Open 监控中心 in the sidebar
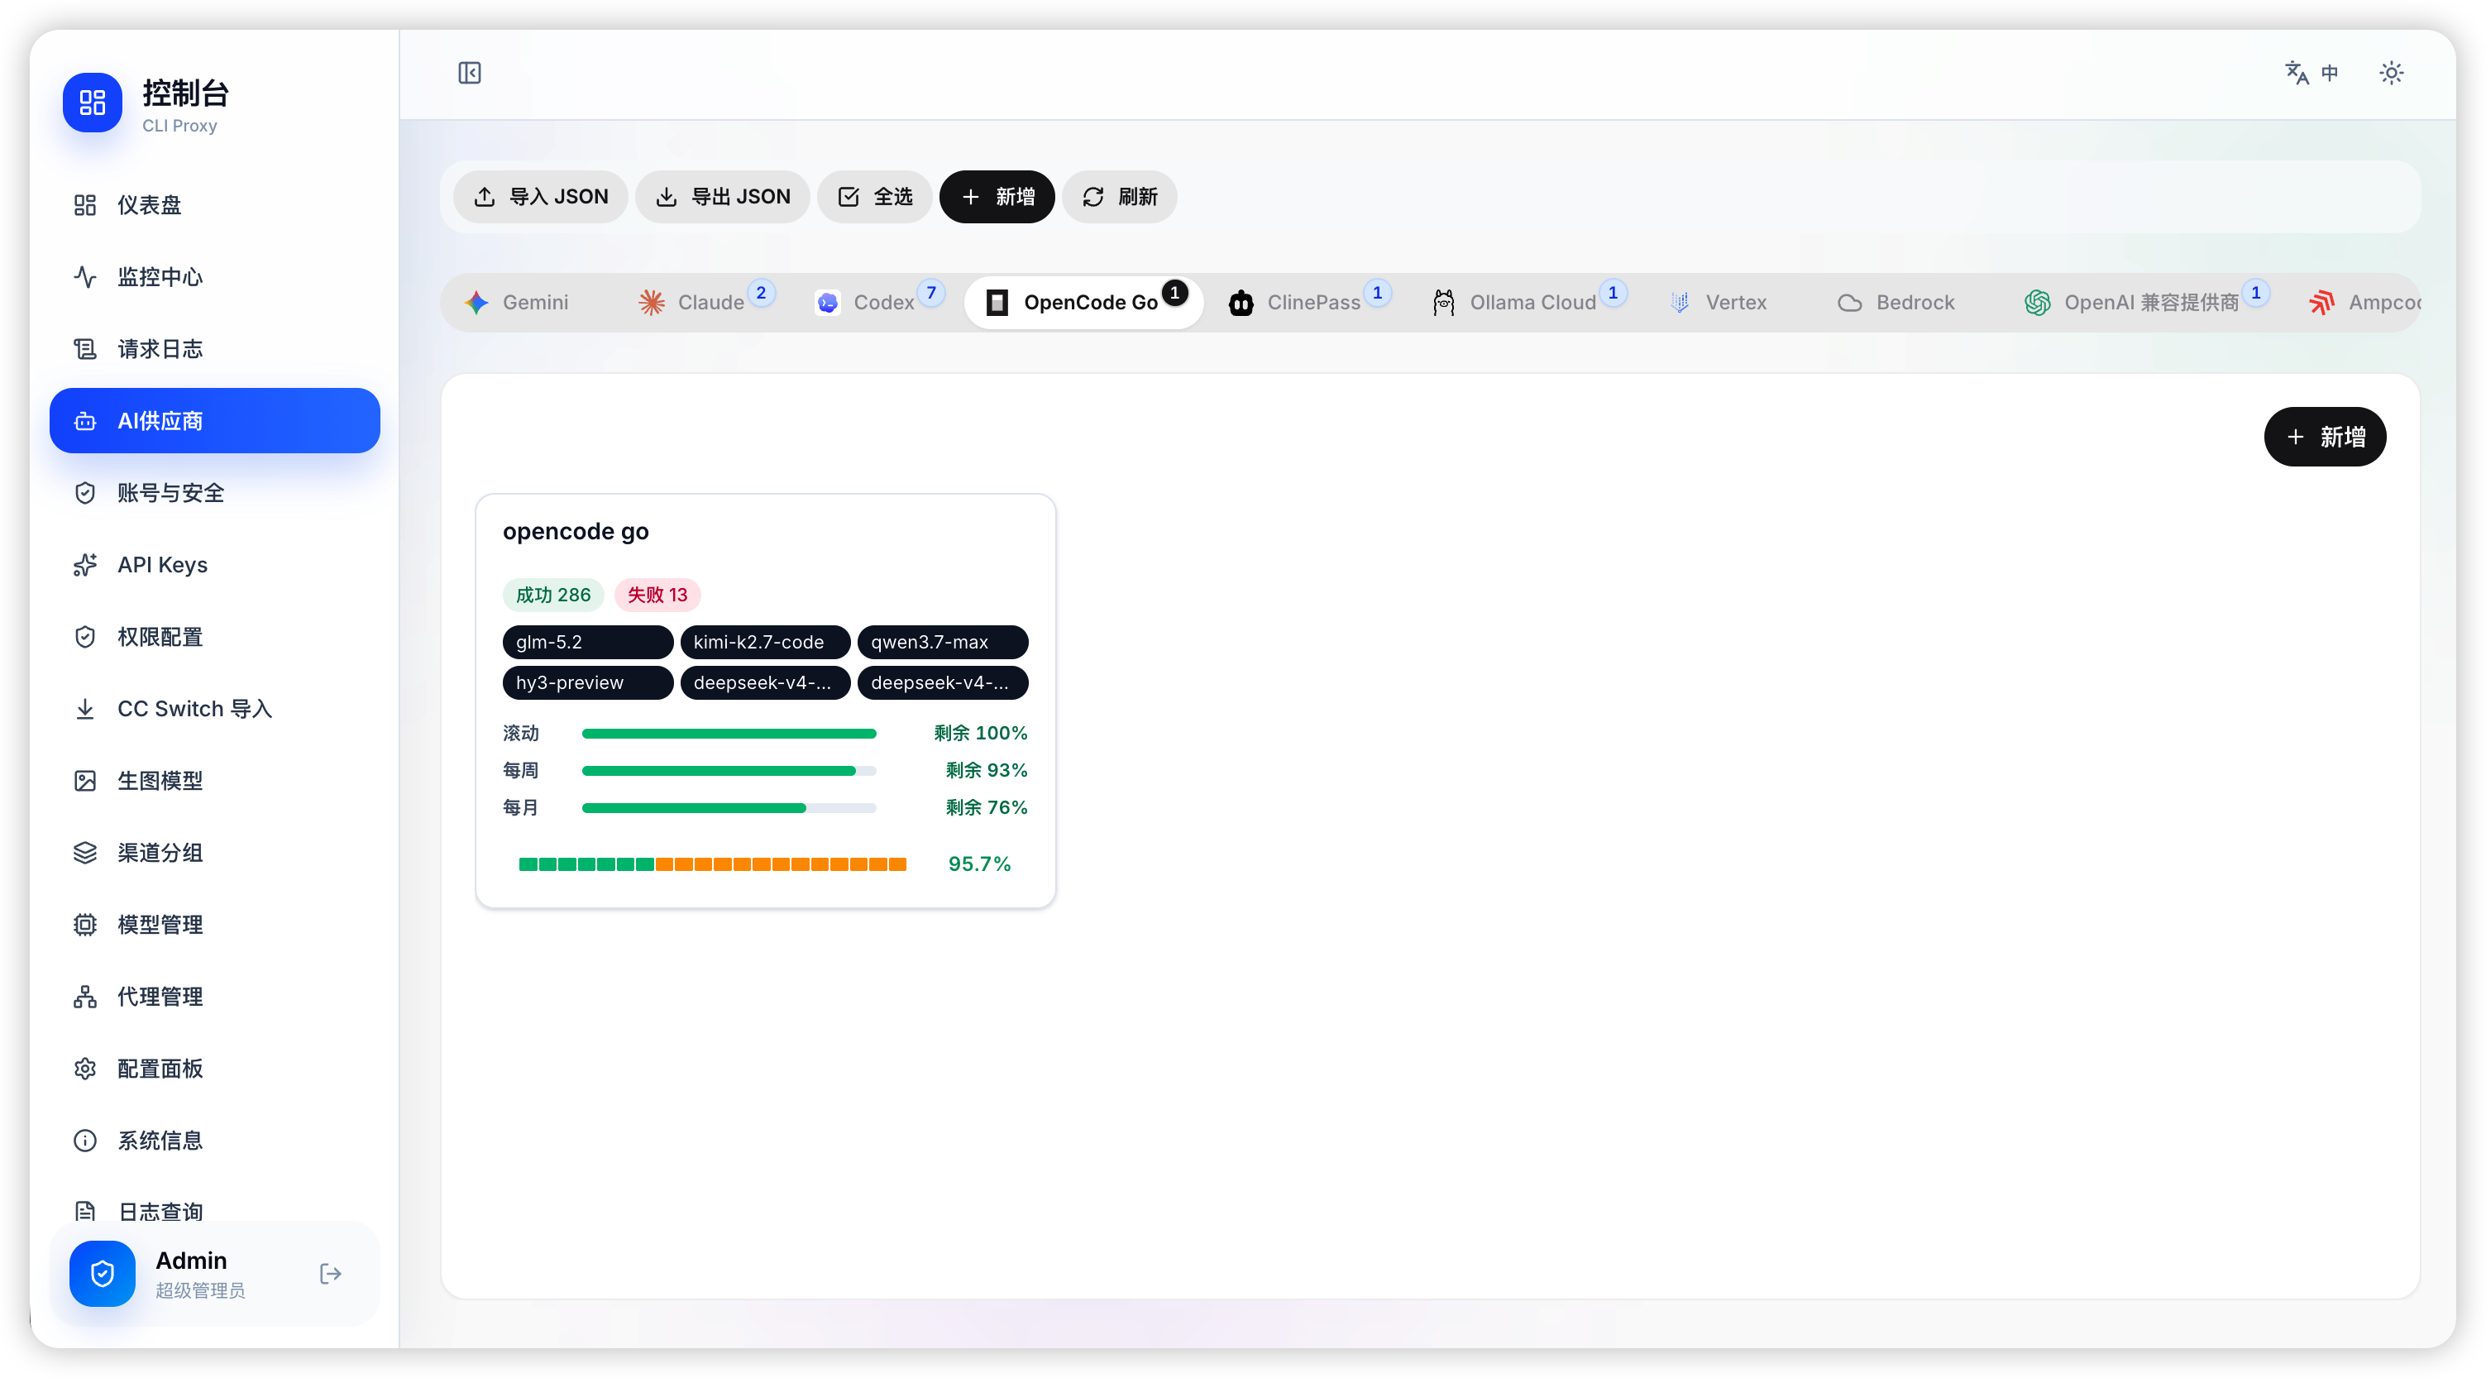Viewport: 2486px width, 1378px height. pos(214,277)
